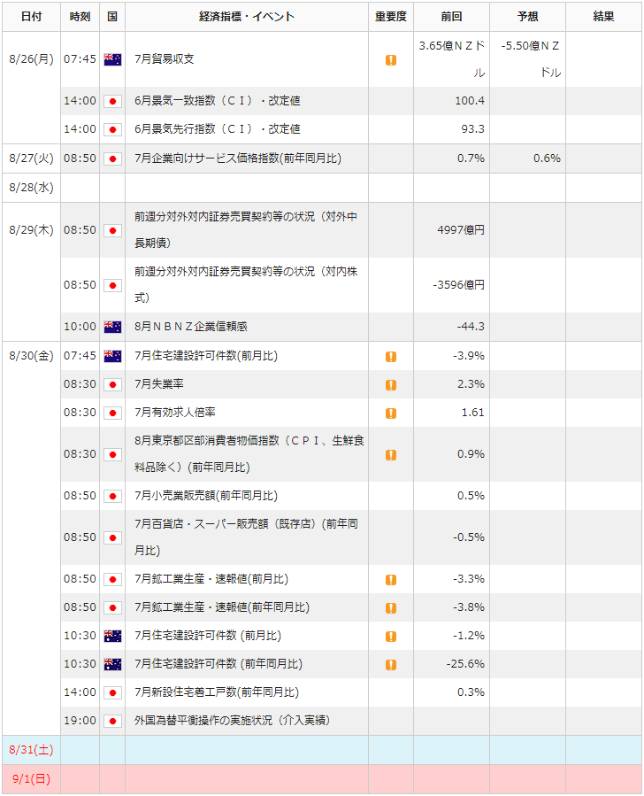Click New Zealand flag for 7月住宅建設許可件数(前月比) at 07:45
Screen dimensions: 644x796
112,356
